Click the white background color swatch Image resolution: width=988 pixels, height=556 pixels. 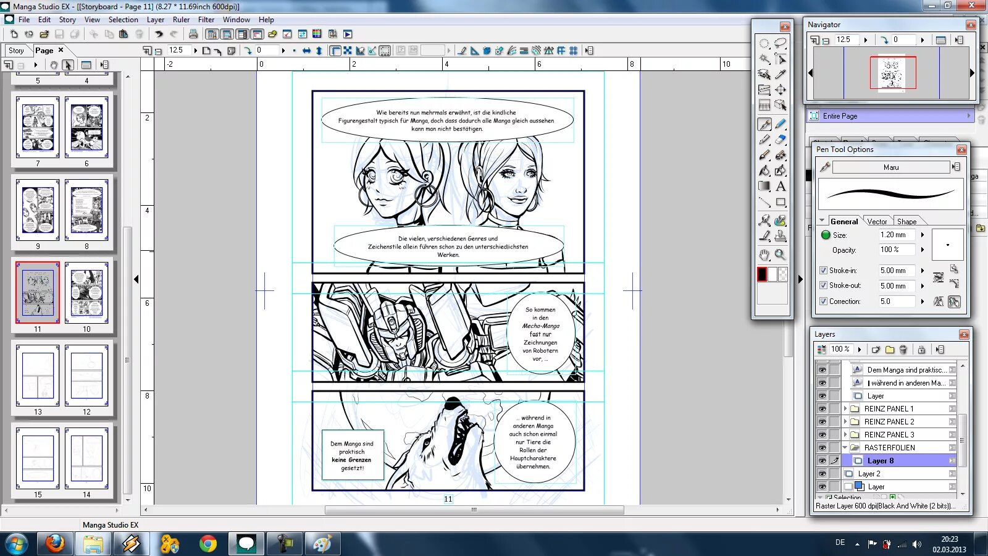click(772, 274)
